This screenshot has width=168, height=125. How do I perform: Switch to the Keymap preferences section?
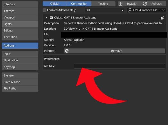pyautogui.click(x=20, y=67)
